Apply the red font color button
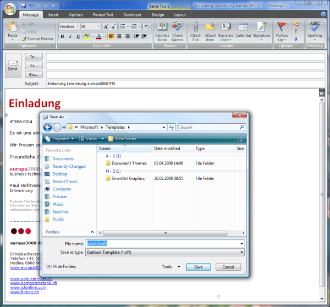 tap(98, 36)
